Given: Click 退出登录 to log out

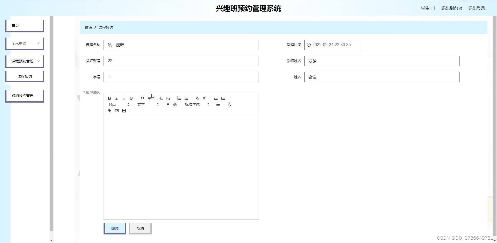Looking at the screenshot, I should point(477,8).
